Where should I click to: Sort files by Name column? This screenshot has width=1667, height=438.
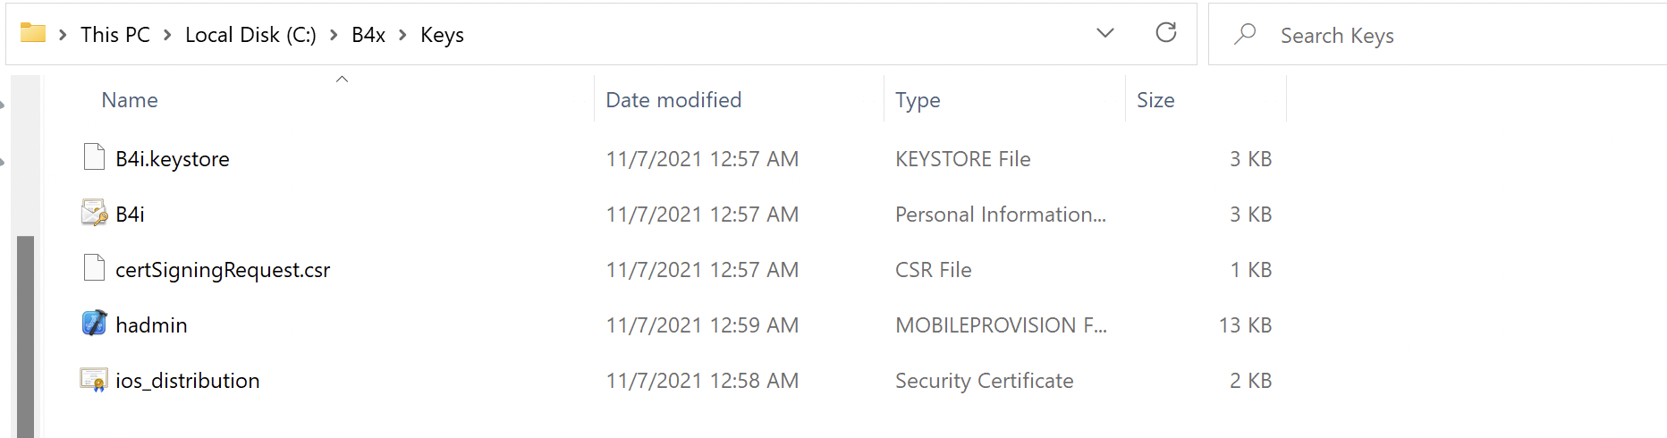[x=130, y=100]
